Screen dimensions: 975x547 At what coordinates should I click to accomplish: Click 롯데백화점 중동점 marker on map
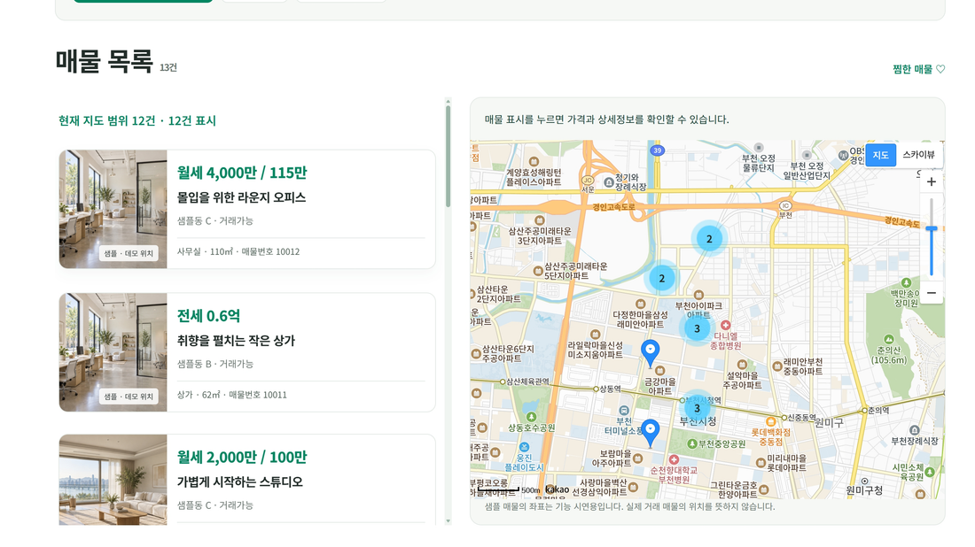(x=770, y=421)
